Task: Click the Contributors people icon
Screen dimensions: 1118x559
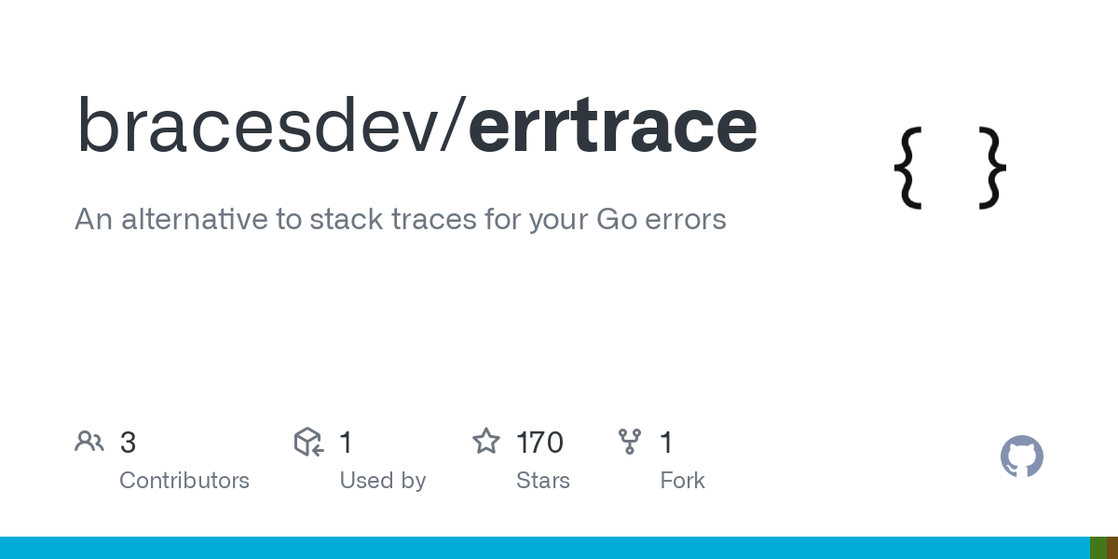Action: click(89, 442)
